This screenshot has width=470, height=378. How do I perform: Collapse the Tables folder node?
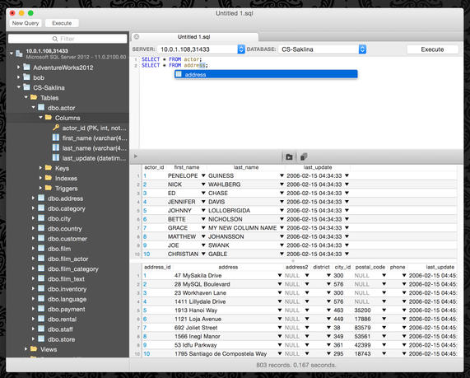click(x=26, y=97)
